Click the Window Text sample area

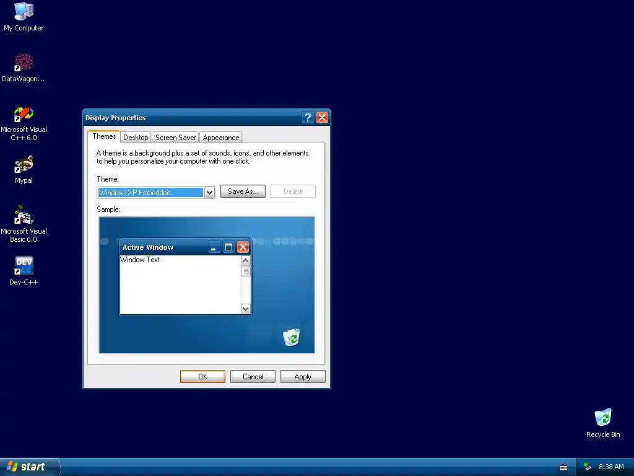point(180,285)
